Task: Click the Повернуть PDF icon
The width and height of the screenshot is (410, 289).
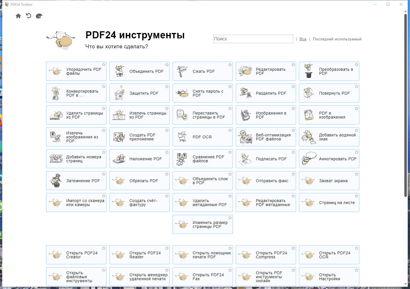Action: coord(308,93)
